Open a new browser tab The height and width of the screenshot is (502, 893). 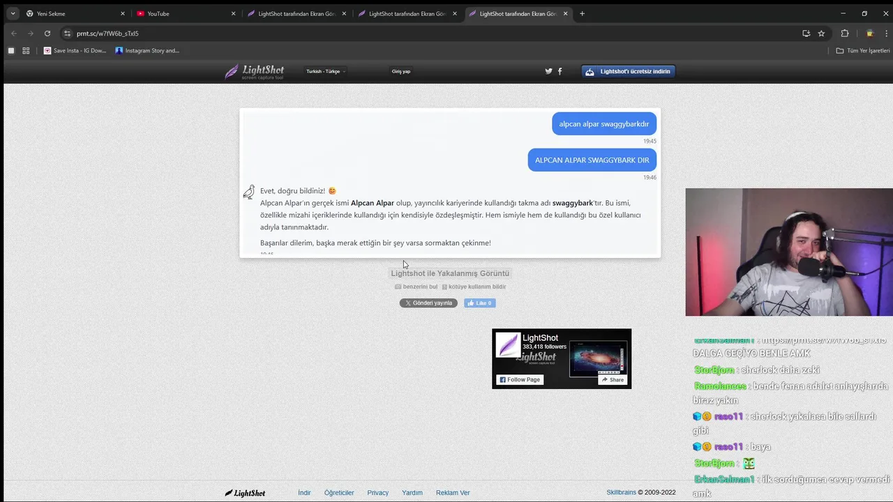tap(582, 13)
